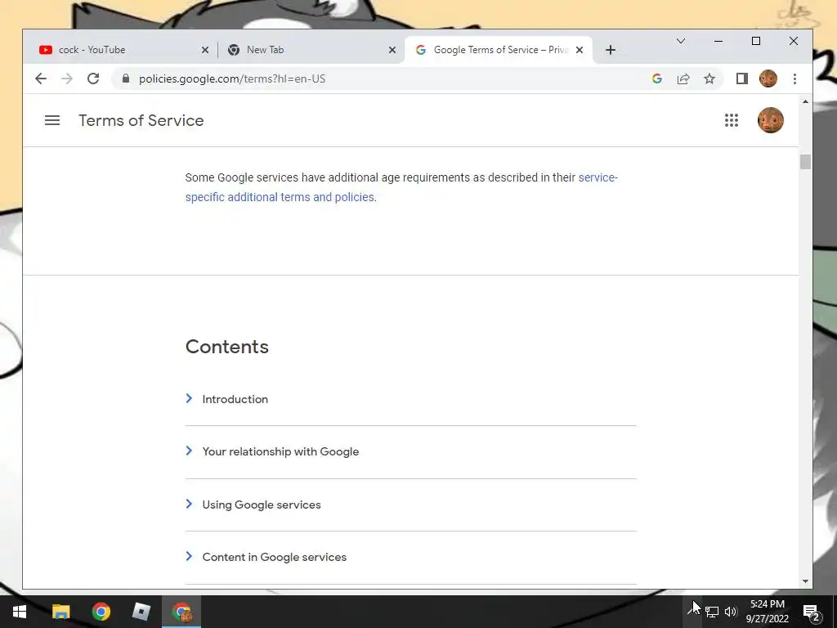Open the hamburger main menu
837x628 pixels.
pos(52,121)
